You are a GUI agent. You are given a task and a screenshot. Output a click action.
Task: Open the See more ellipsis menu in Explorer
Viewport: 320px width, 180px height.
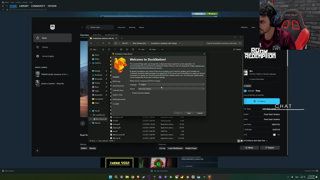(x=162, y=49)
